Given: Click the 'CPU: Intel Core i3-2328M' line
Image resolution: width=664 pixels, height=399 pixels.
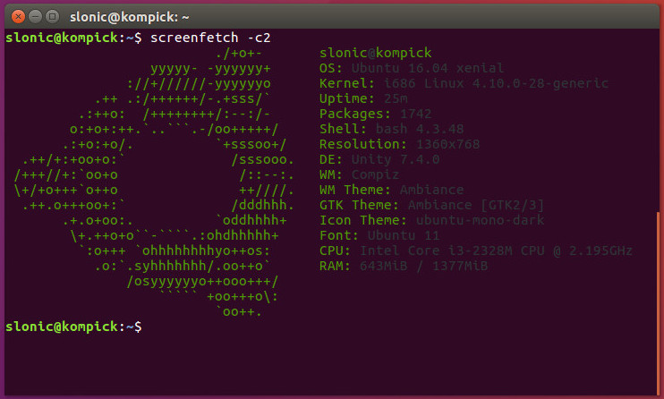Looking at the screenshot, I should click(476, 250).
